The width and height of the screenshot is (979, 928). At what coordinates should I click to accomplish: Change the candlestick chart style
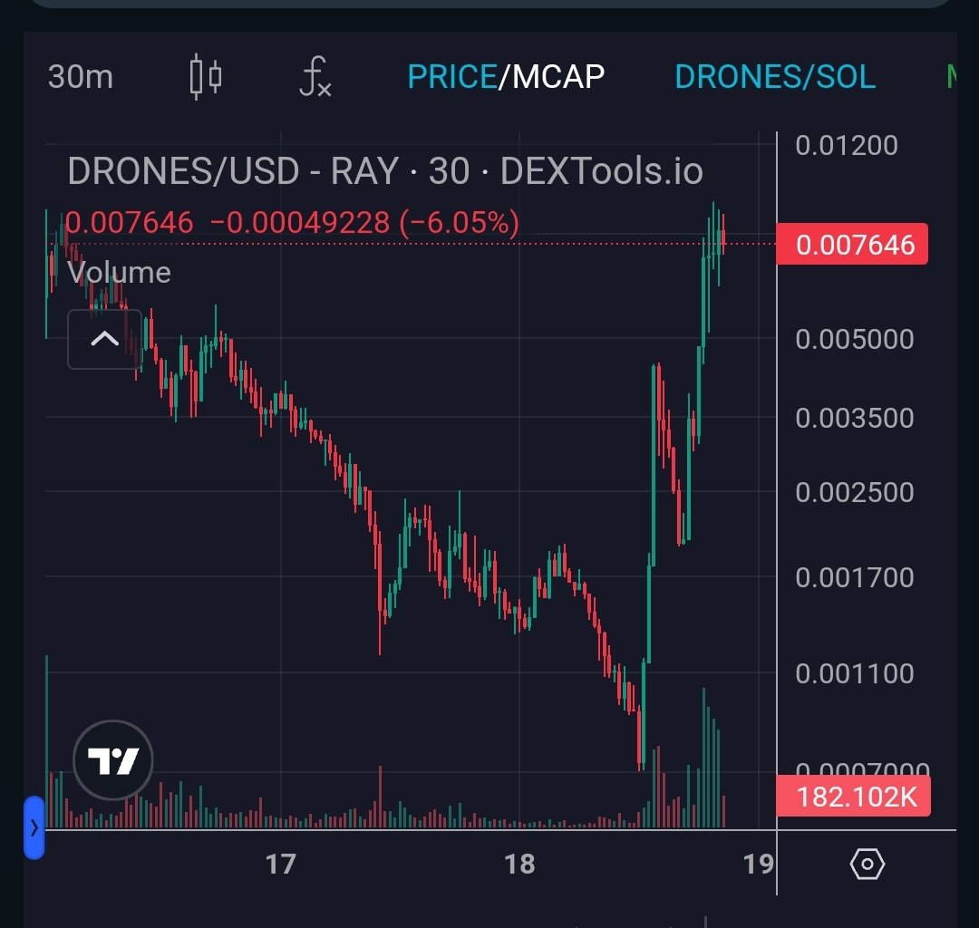(206, 77)
